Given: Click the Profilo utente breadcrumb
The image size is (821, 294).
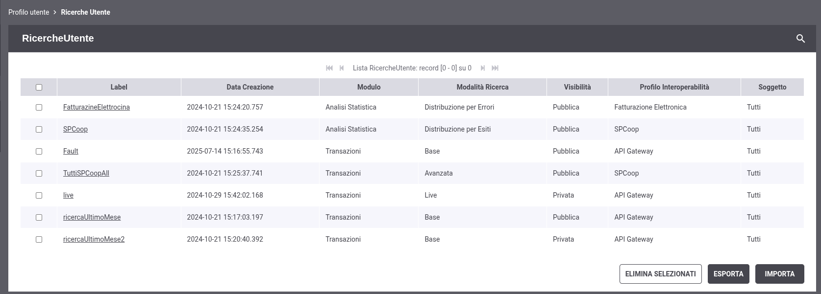Looking at the screenshot, I should coord(28,12).
